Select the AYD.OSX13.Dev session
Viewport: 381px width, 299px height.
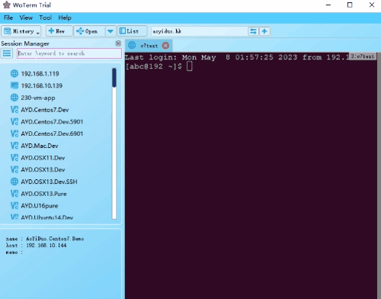point(43,169)
